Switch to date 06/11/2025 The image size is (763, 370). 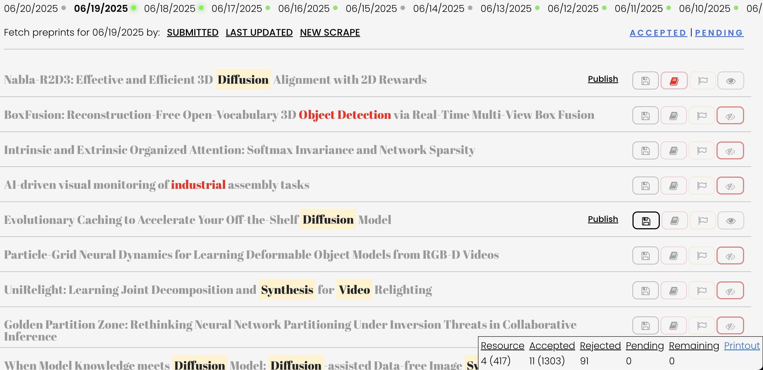click(x=639, y=8)
